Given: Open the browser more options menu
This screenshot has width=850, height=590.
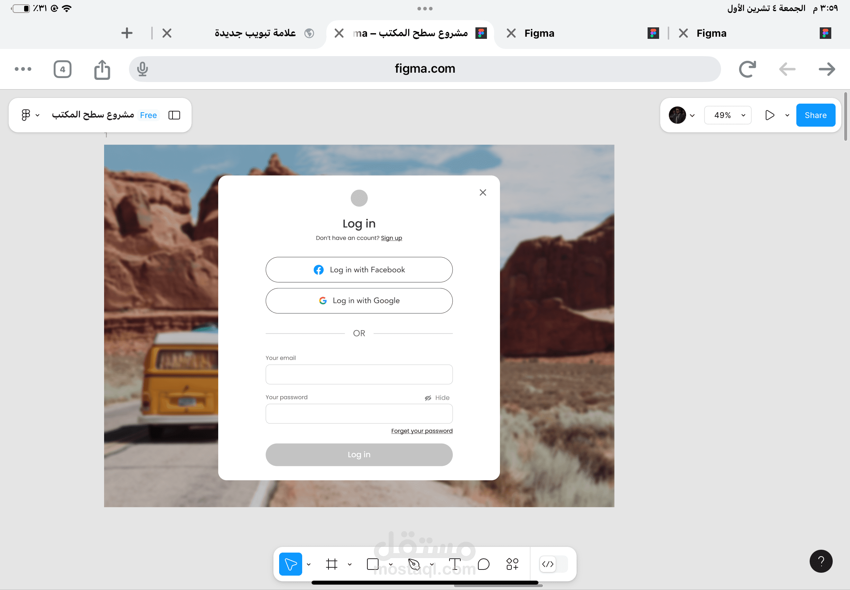Looking at the screenshot, I should coord(23,69).
